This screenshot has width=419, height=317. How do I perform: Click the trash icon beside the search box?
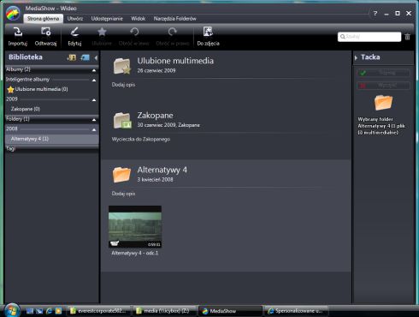(x=408, y=37)
